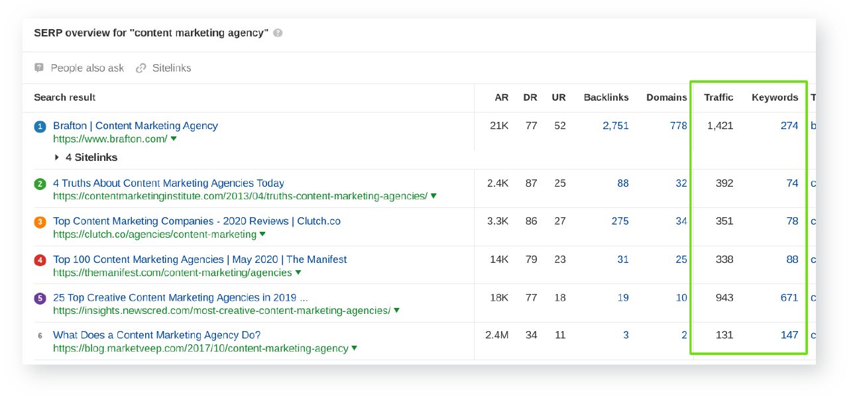
Task: Click the red rank 4 badge
Action: click(40, 260)
